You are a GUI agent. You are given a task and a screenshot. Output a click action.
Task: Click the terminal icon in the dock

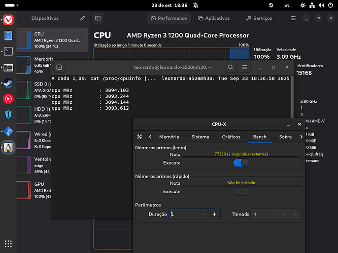coord(9,51)
